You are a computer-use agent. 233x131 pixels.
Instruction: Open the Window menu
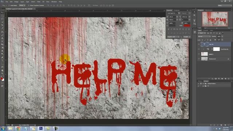[x=54, y=1]
